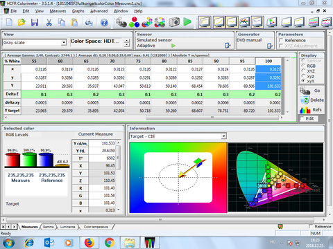
Task: Launch Internet Explorer from the taskbar
Action: click(29, 243)
